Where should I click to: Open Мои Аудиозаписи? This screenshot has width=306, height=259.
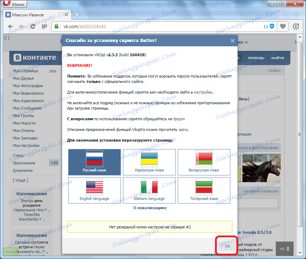point(28,101)
